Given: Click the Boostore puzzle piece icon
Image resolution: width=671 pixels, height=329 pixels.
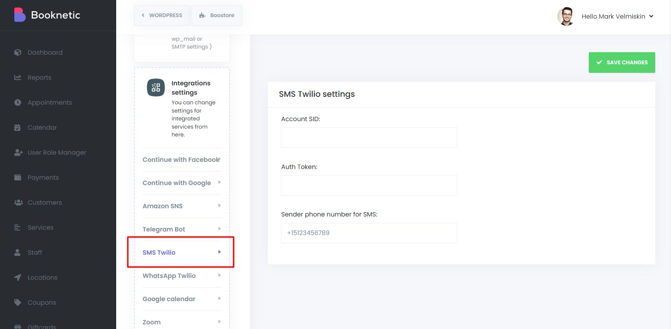Looking at the screenshot, I should [202, 15].
